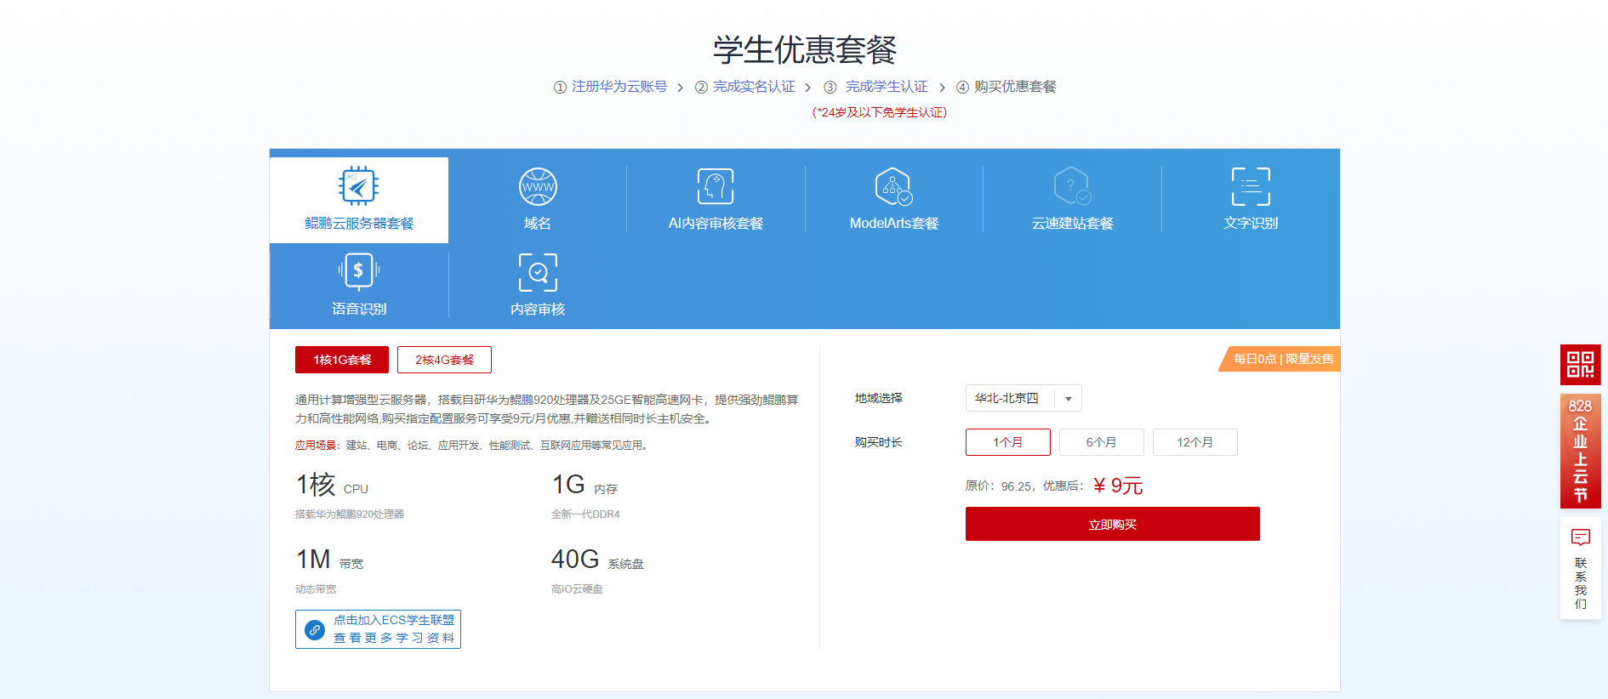The width and height of the screenshot is (1608, 699).
Task: Click the 1M 带宽 spec text
Action: (x=329, y=560)
